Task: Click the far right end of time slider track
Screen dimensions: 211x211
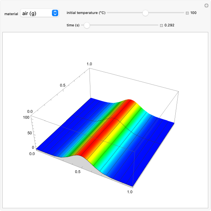Action: point(157,25)
